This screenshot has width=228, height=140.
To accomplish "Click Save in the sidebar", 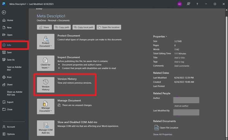I will point(7,52).
